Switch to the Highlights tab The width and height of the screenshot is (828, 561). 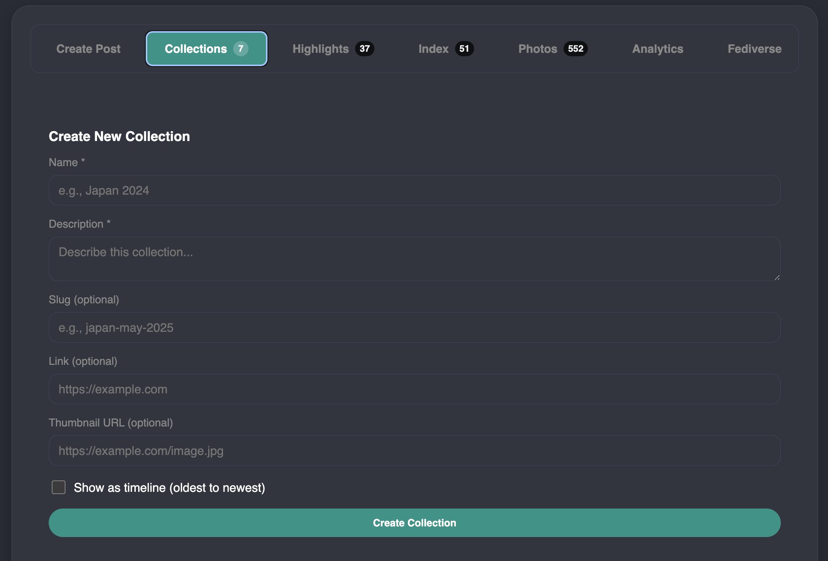tap(320, 49)
